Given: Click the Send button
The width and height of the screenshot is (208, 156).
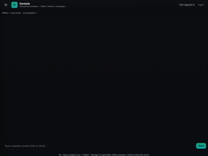Looking at the screenshot, I should (x=201, y=146).
